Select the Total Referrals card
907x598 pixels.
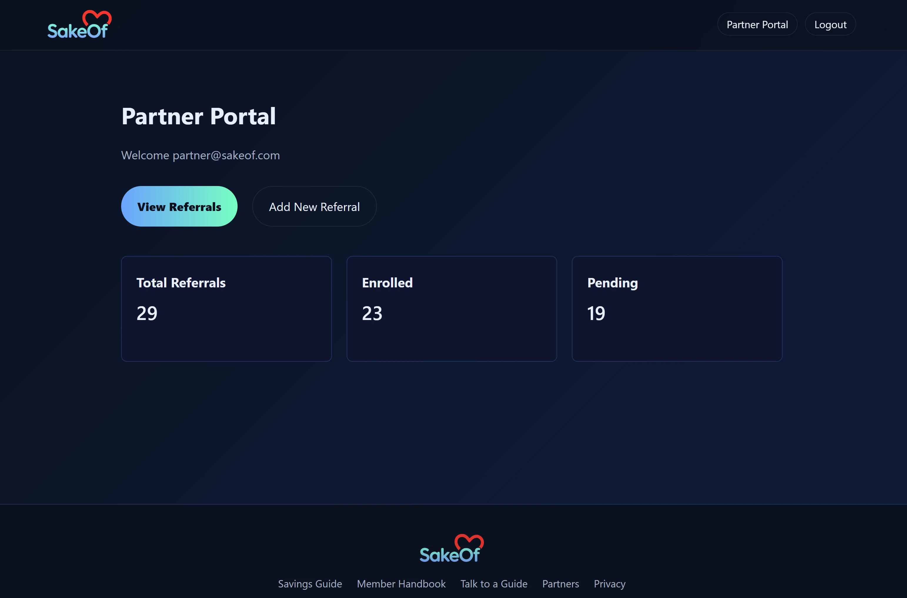click(x=226, y=309)
